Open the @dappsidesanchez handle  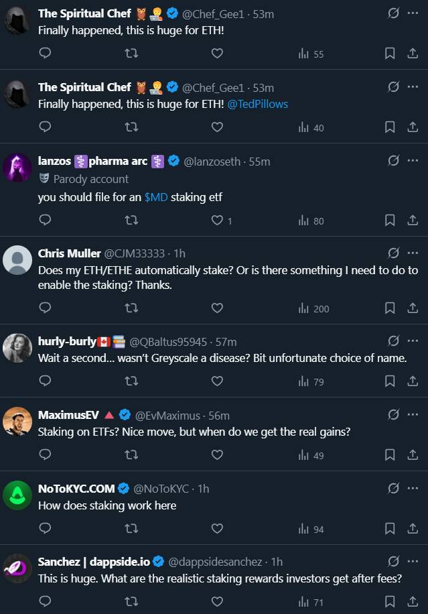pos(216,562)
